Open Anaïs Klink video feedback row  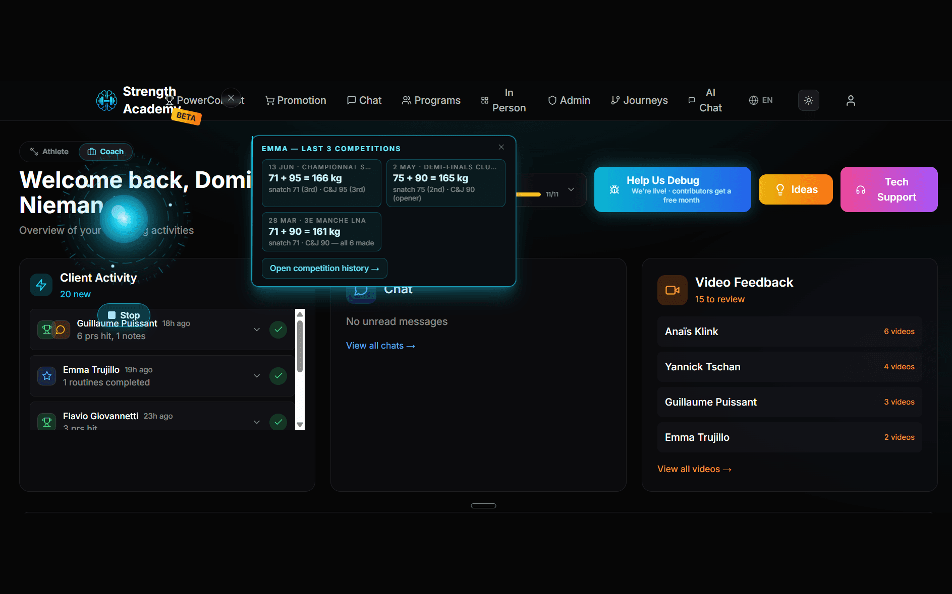(790, 332)
